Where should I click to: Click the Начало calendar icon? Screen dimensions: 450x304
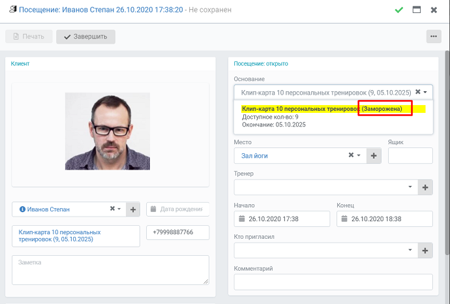242,219
